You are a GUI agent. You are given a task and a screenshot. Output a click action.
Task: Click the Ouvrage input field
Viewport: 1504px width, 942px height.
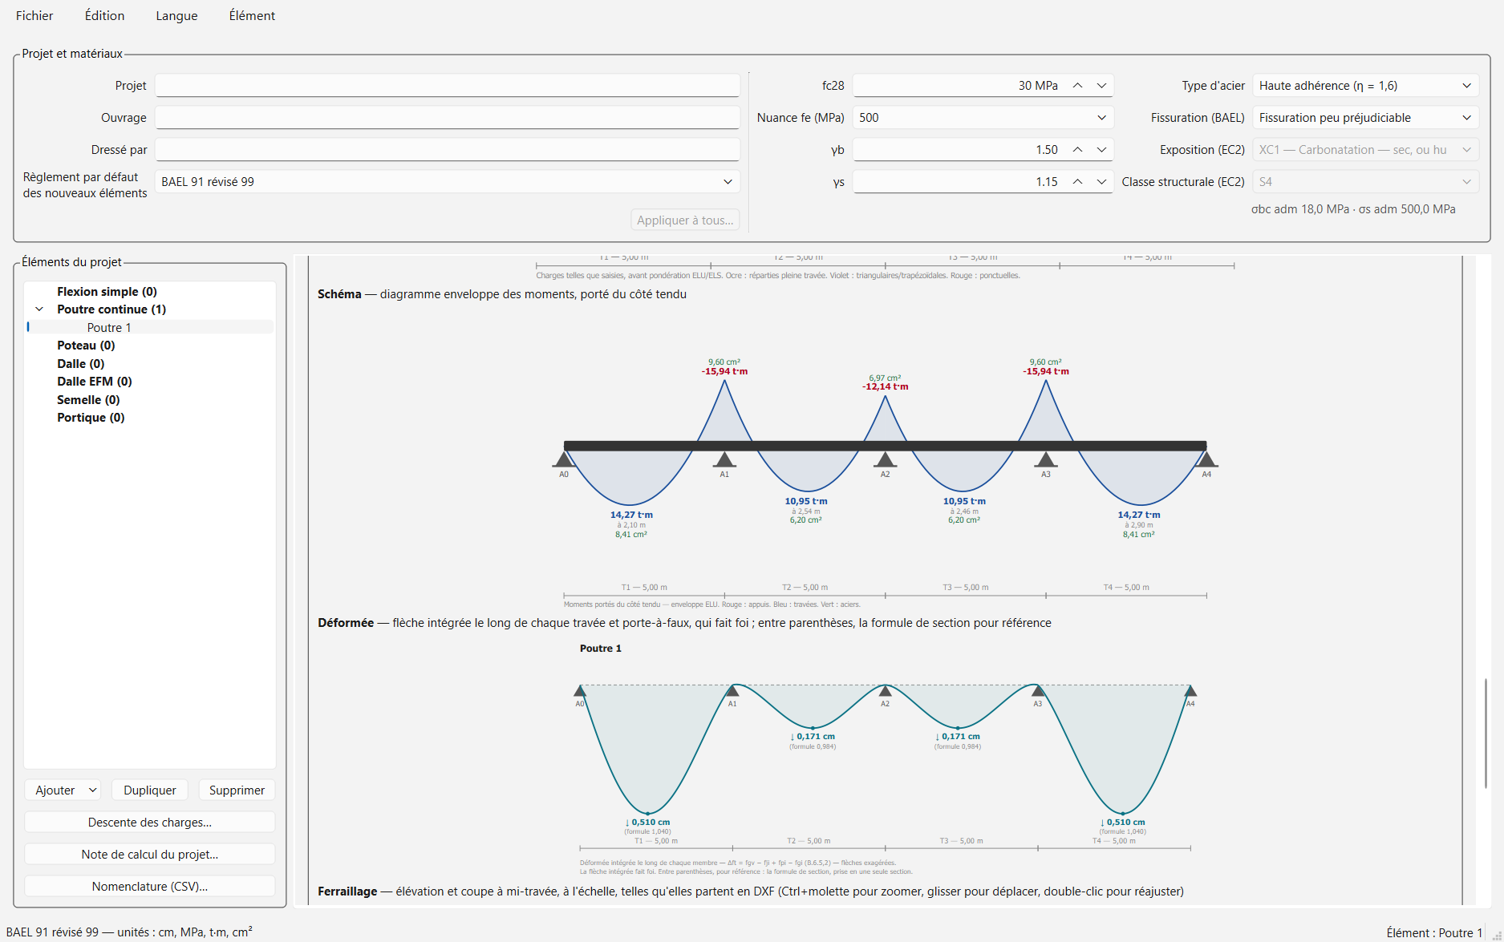tap(447, 118)
